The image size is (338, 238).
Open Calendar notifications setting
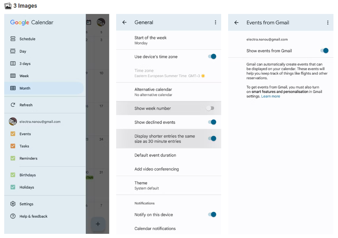pos(169,228)
